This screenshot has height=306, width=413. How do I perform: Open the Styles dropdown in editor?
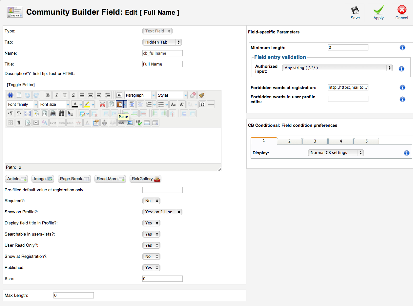(x=172, y=95)
